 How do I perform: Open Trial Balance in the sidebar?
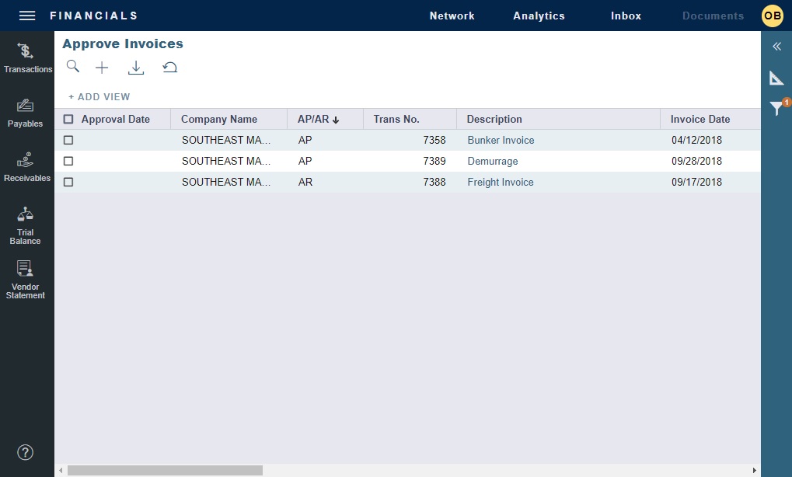coord(26,225)
